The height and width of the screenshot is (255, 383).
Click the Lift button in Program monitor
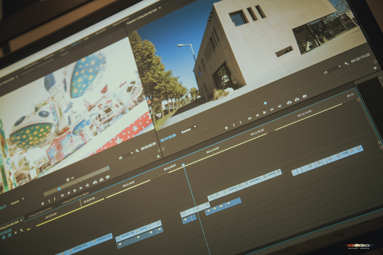tap(289, 102)
